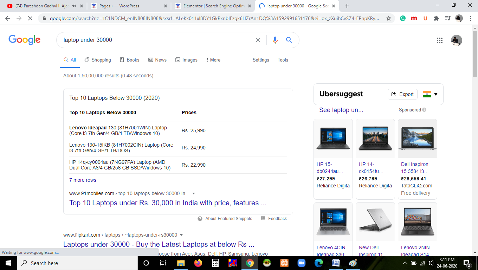
Task: Close the Elementor tab
Action: tap(249, 6)
